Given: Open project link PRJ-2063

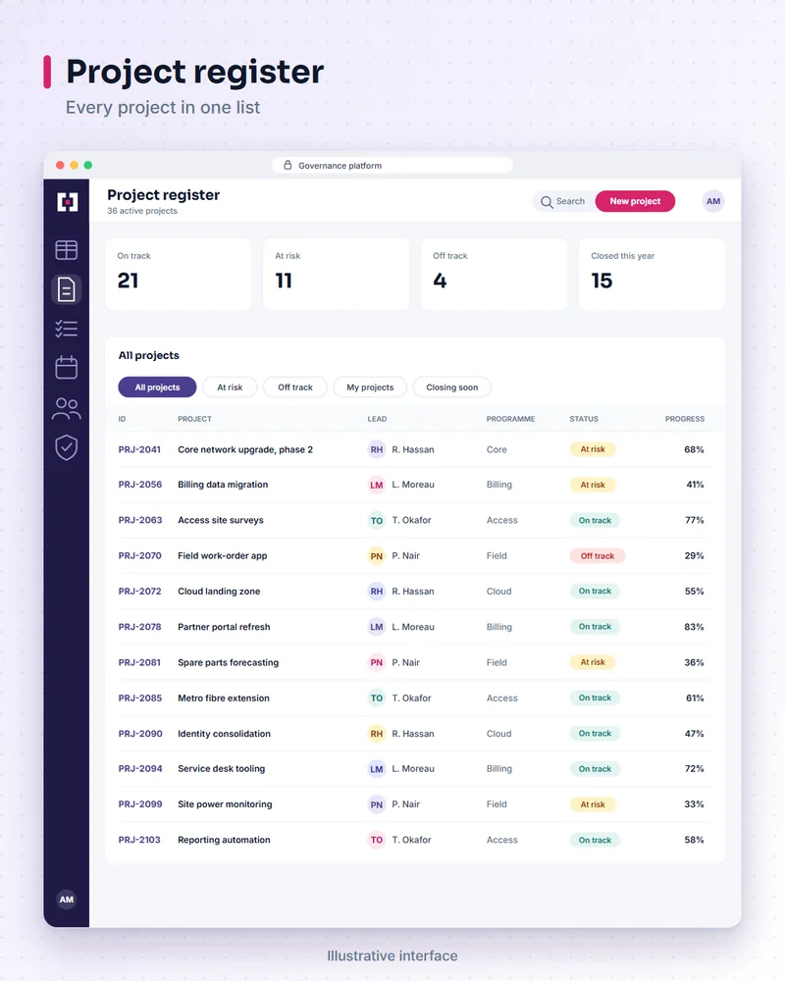Looking at the screenshot, I should 140,520.
